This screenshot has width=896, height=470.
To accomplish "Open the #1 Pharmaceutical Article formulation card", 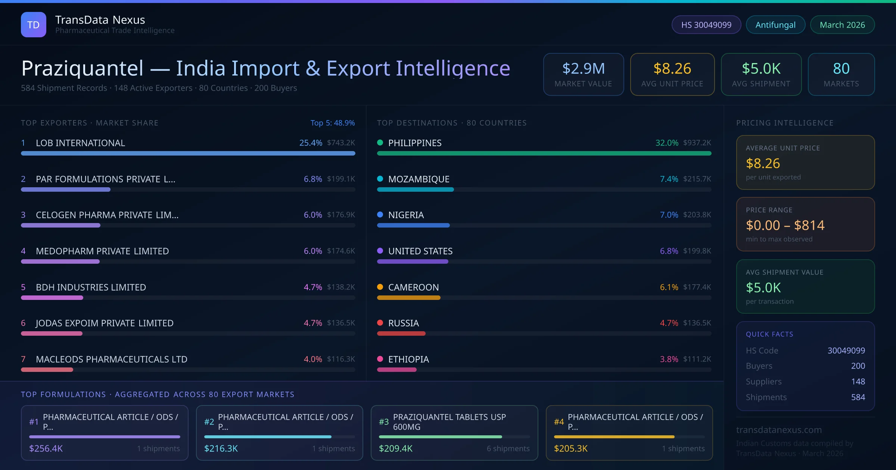I will point(105,433).
